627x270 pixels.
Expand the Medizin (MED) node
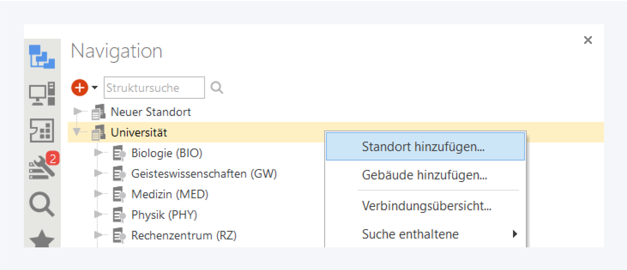(x=98, y=194)
